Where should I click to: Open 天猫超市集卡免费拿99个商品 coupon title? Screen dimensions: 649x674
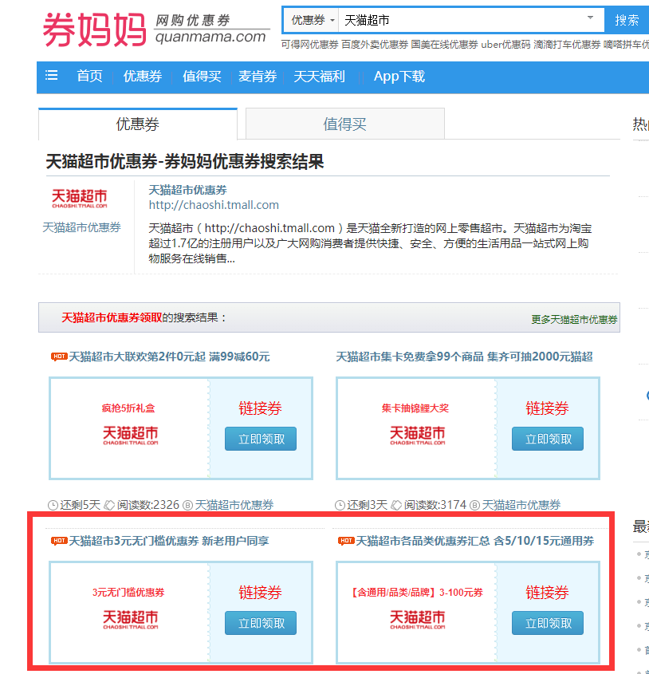pos(464,357)
